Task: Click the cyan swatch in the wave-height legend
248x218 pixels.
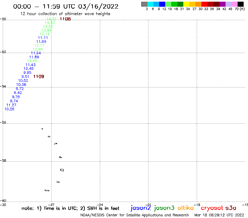Action: pos(150,4)
